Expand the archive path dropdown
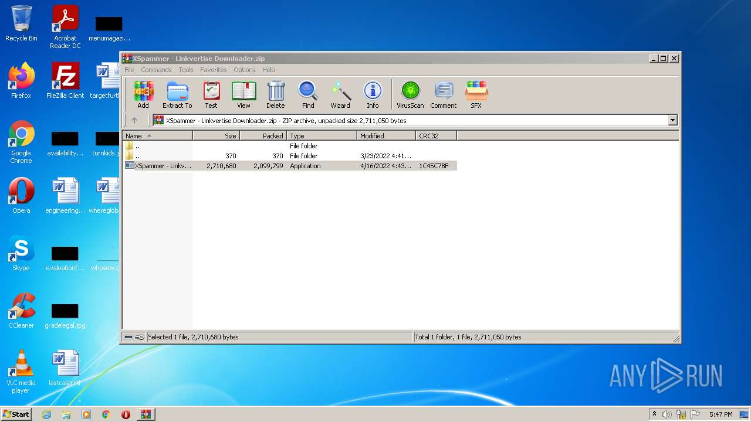This screenshot has height=422, width=751. click(672, 120)
